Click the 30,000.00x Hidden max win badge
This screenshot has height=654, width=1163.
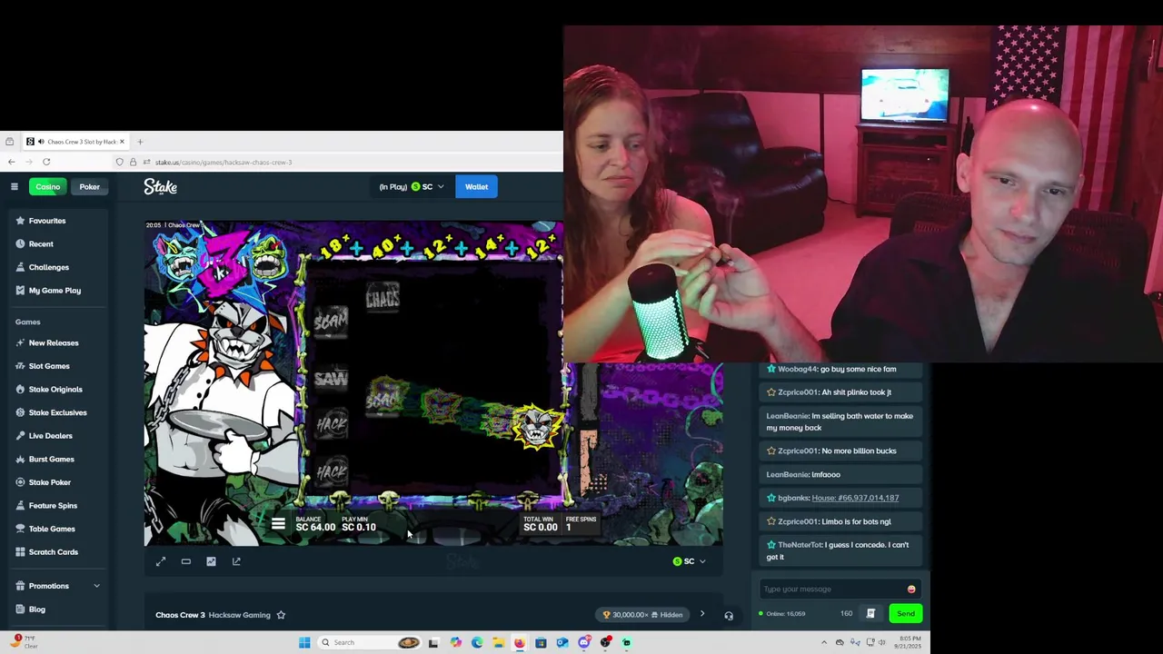pyautogui.click(x=643, y=615)
